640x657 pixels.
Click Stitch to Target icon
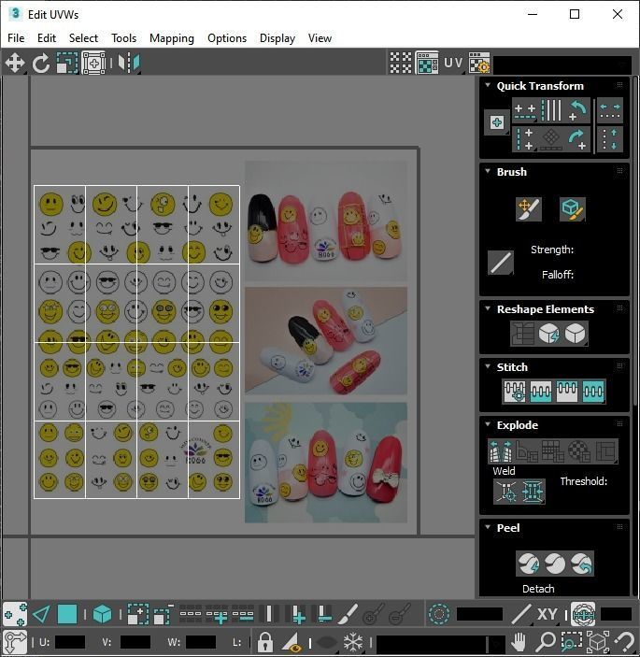(515, 391)
